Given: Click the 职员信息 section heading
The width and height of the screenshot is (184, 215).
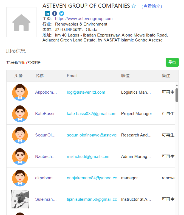Looking at the screenshot, I should coord(16,51).
